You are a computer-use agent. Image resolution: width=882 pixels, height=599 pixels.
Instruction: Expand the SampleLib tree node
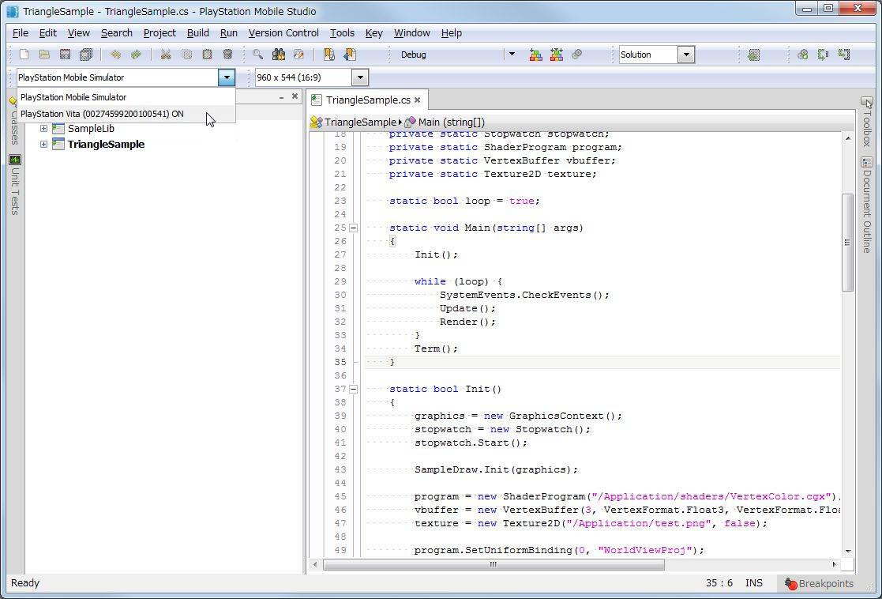coord(43,128)
